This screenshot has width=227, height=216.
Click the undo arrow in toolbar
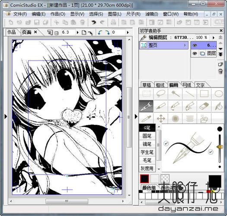coord(93,22)
